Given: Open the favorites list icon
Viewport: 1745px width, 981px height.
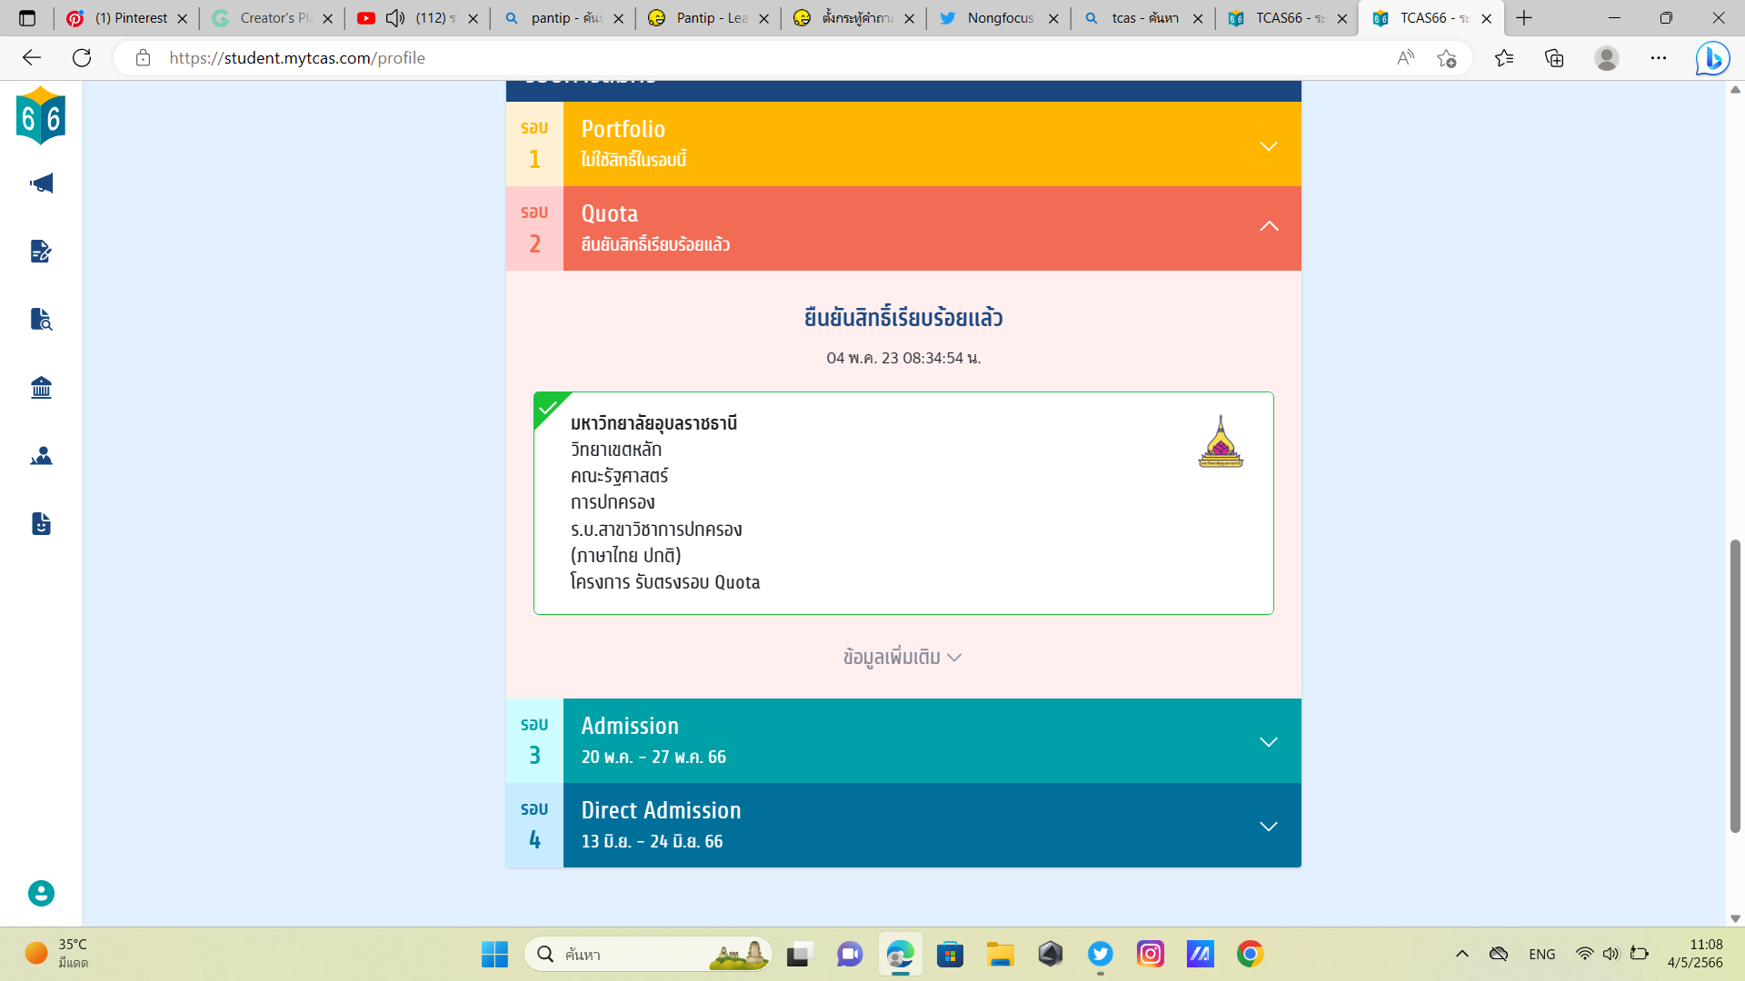Looking at the screenshot, I should coord(1504,58).
